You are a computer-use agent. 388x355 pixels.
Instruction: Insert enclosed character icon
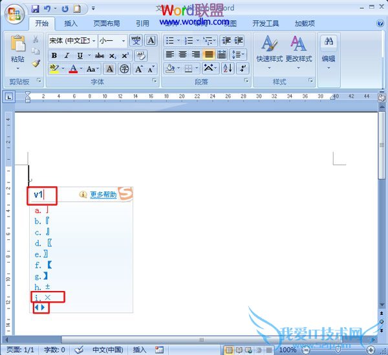[124, 69]
